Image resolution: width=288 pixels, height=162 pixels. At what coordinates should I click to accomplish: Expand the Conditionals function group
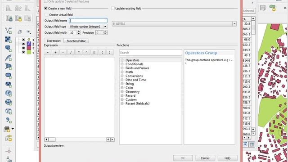(x=122, y=64)
